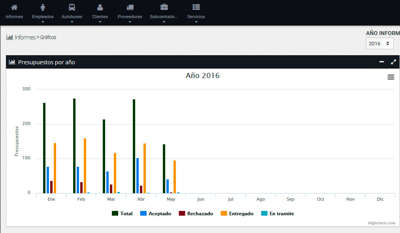Click the AÑO INFORM heading above selector

pyautogui.click(x=383, y=33)
